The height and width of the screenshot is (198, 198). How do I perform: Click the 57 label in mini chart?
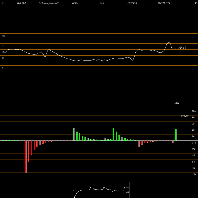pyautogui.click(x=128, y=188)
